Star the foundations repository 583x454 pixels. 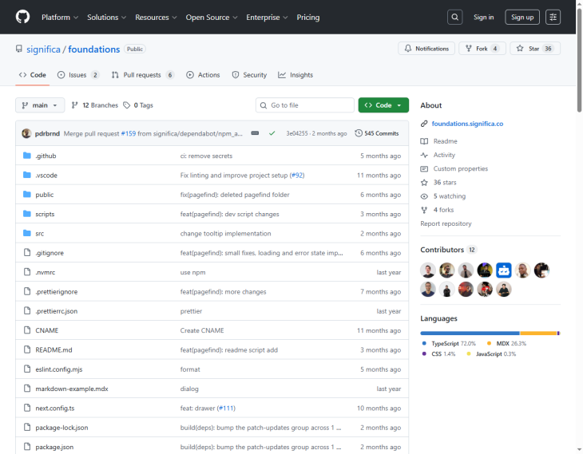[x=534, y=49]
